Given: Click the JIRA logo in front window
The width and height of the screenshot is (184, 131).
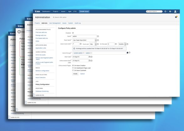Looking at the screenshot, I should 38,11.
